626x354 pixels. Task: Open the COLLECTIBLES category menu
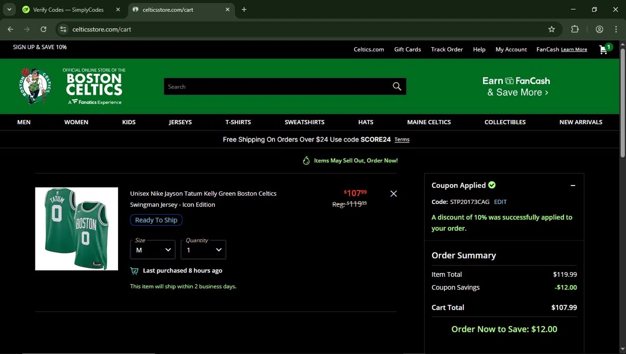pyautogui.click(x=505, y=122)
